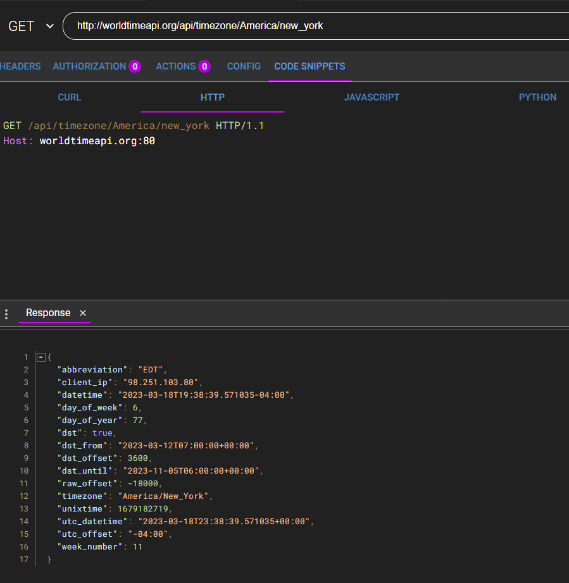Click the request URL input field
569x583 pixels.
[x=316, y=27]
